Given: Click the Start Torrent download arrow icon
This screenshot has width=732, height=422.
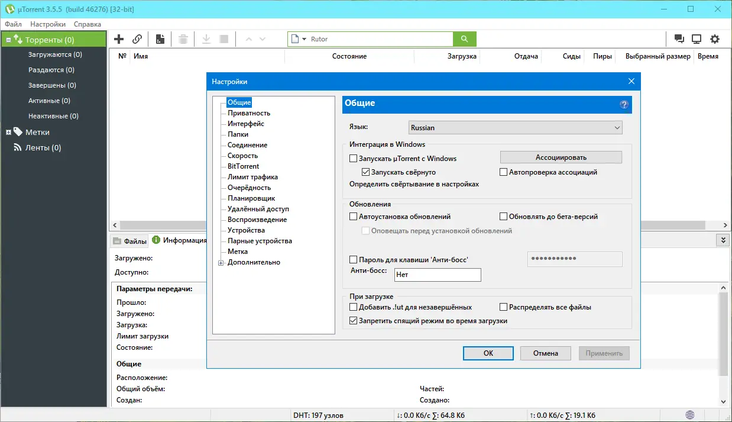Looking at the screenshot, I should 206,39.
